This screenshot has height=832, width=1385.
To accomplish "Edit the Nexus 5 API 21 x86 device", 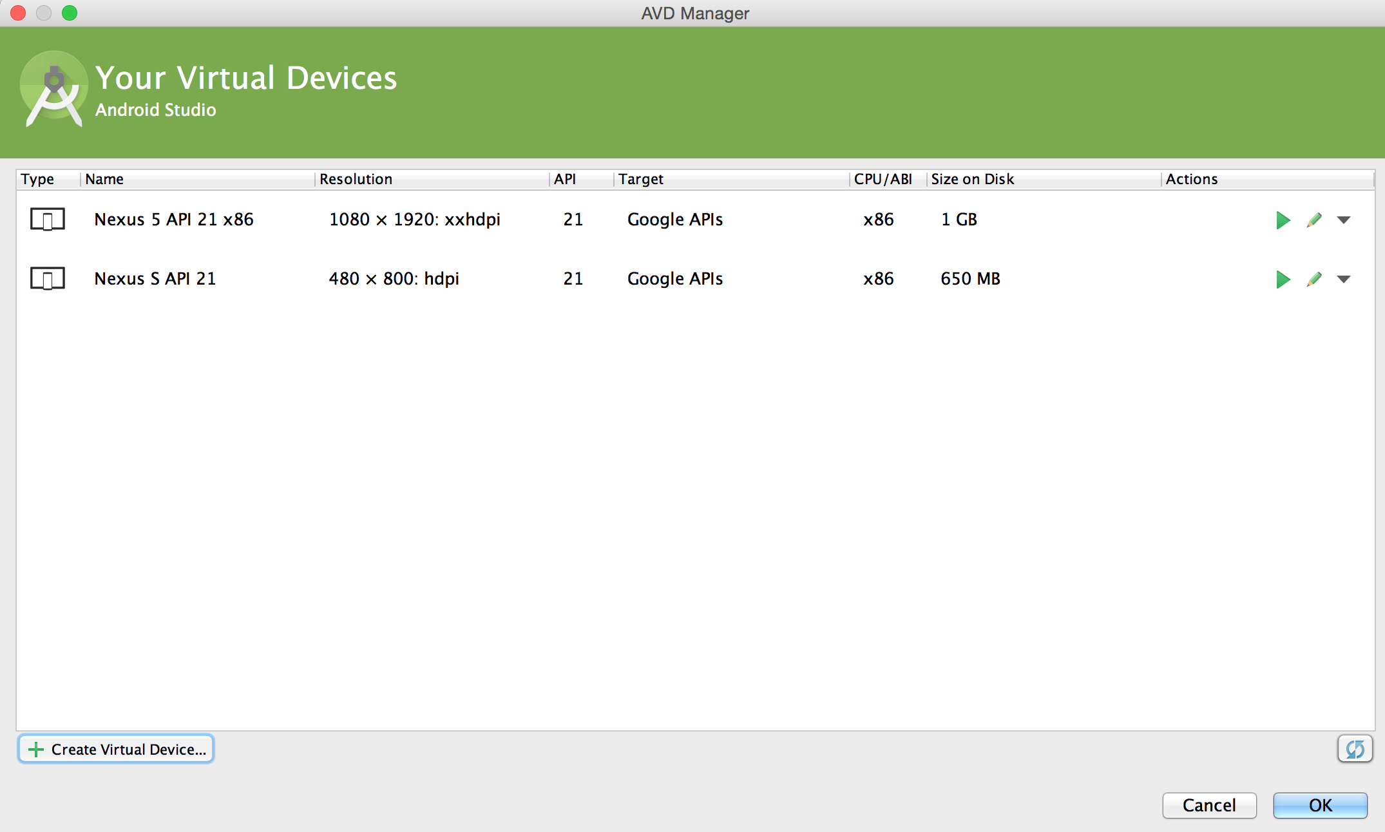I will tap(1314, 220).
